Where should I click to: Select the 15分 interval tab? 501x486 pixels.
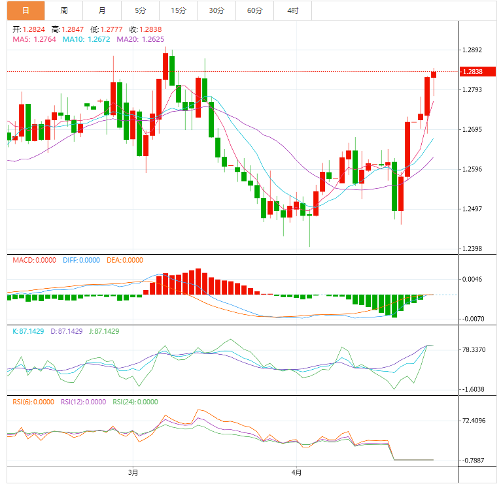coord(178,10)
